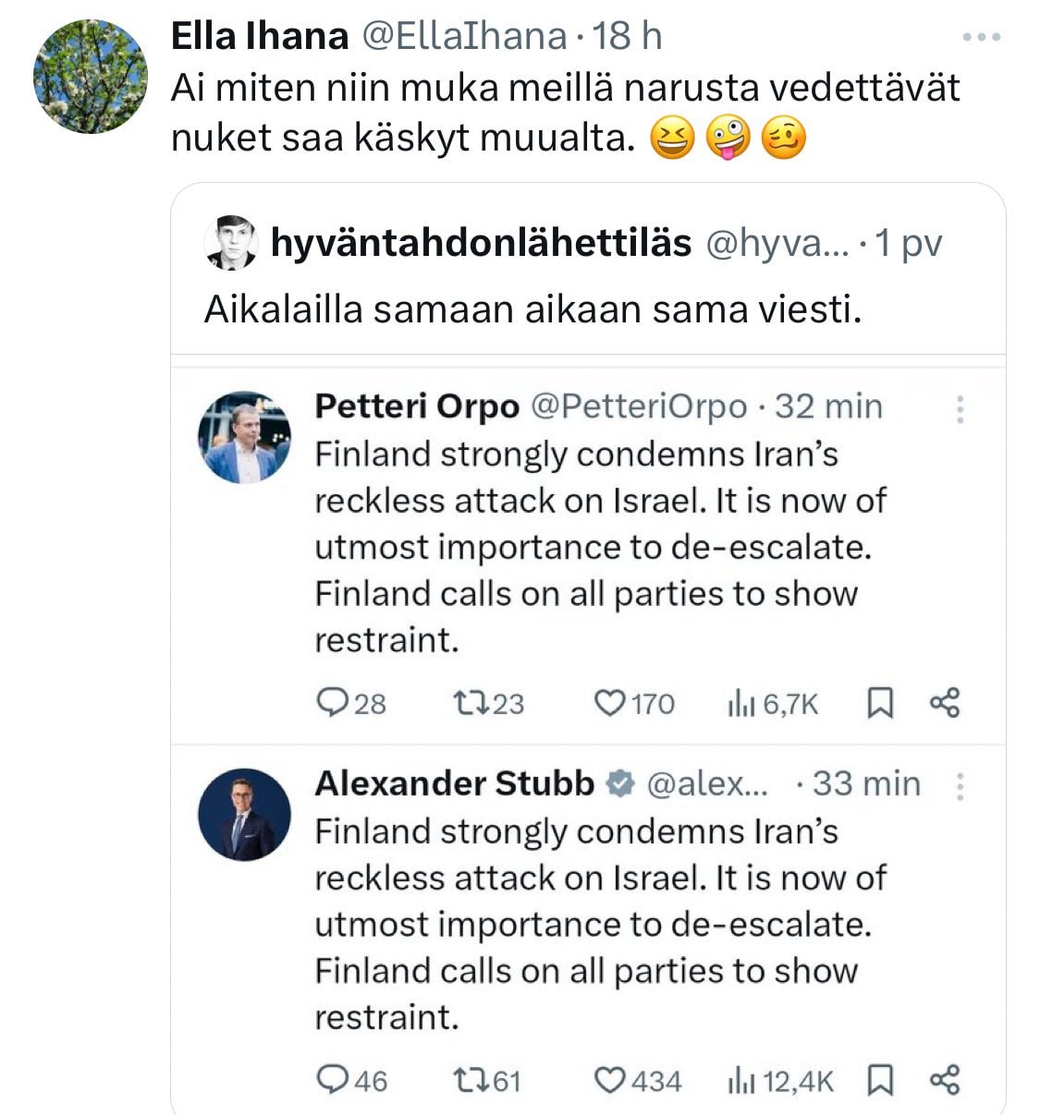View analytics on Alexander Stubb's tweet

coord(741,1080)
